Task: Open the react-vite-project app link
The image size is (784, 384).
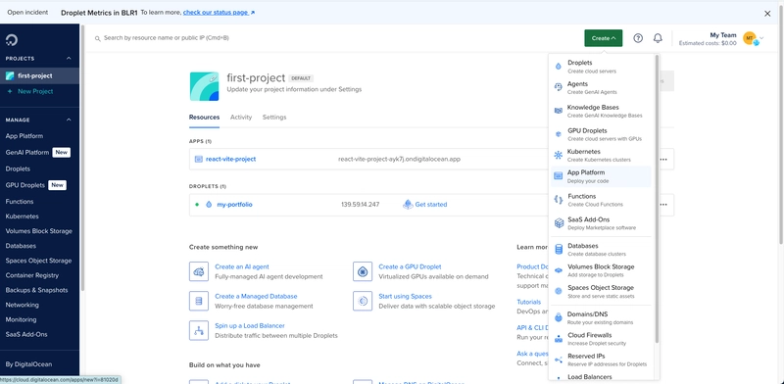Action: (230, 159)
